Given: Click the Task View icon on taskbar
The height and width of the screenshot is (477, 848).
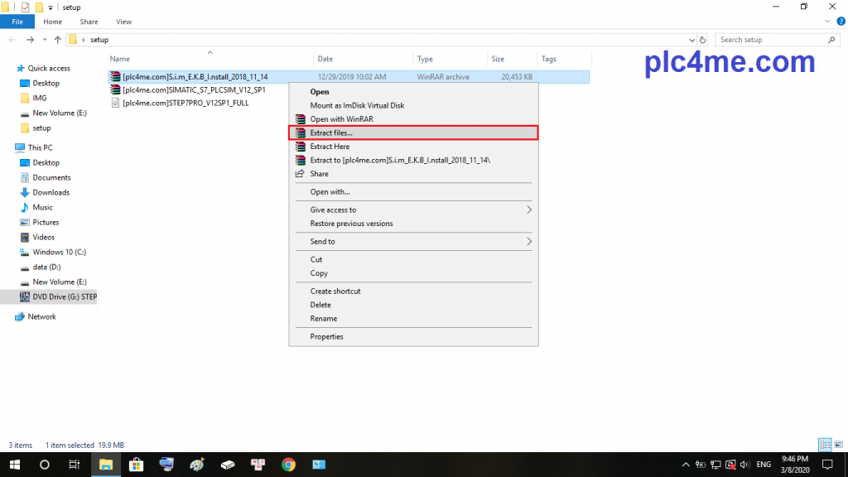Looking at the screenshot, I should [75, 465].
